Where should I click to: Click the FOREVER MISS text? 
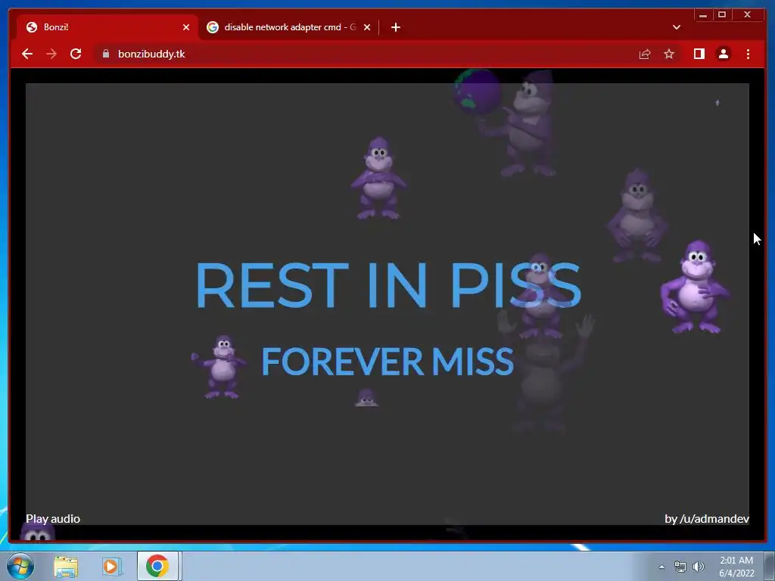tap(387, 361)
